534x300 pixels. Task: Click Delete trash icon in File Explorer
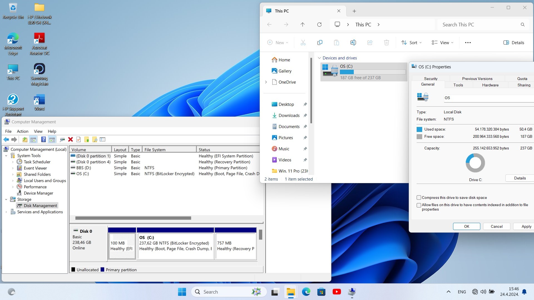tap(387, 42)
